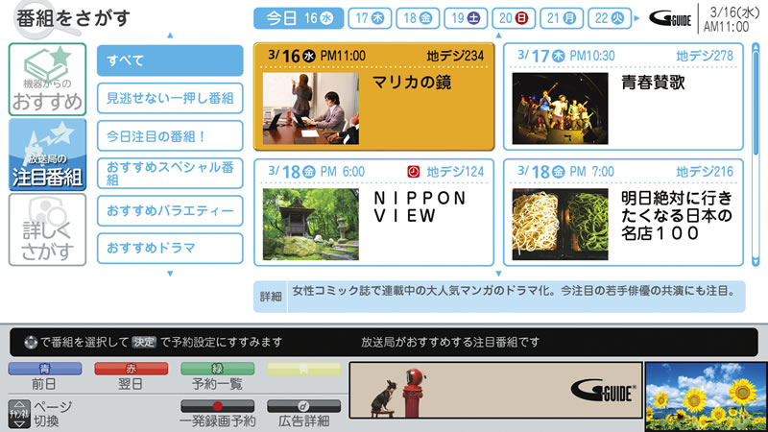This screenshot has height=432, width=768.
Task: Click the recording timer icon on NIPPON VIEW
Action: click(x=414, y=172)
